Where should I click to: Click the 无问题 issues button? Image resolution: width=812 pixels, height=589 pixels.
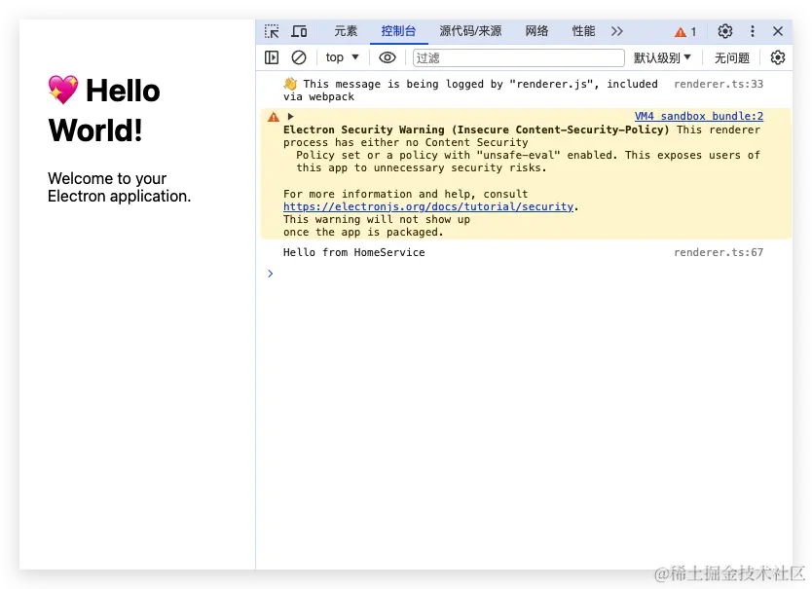[x=732, y=57]
